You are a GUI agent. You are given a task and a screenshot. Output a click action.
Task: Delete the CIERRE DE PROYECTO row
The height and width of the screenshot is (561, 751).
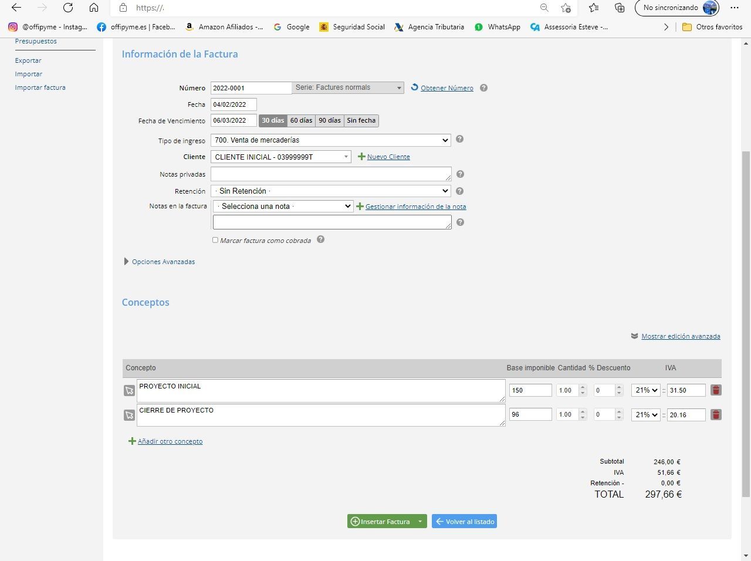tap(716, 415)
